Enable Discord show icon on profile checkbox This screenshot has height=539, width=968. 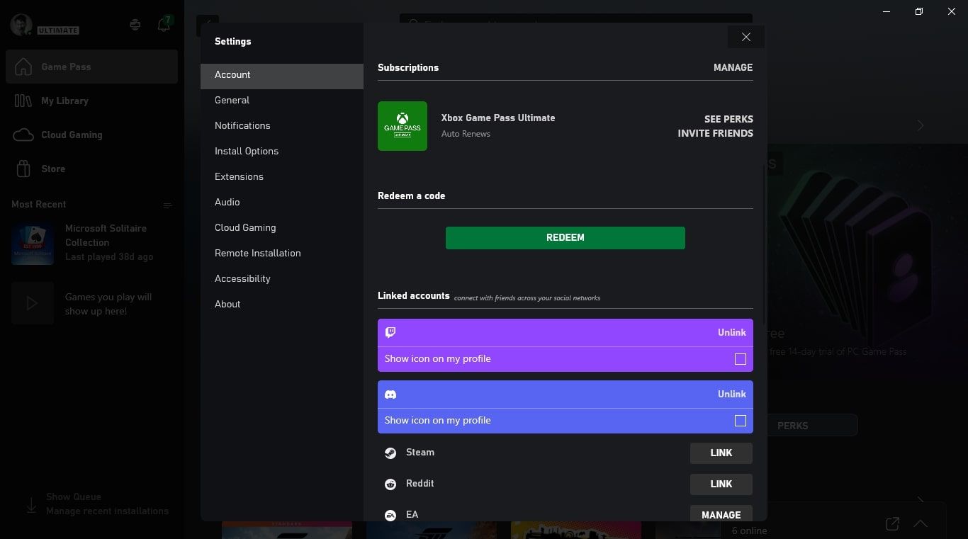pyautogui.click(x=740, y=421)
